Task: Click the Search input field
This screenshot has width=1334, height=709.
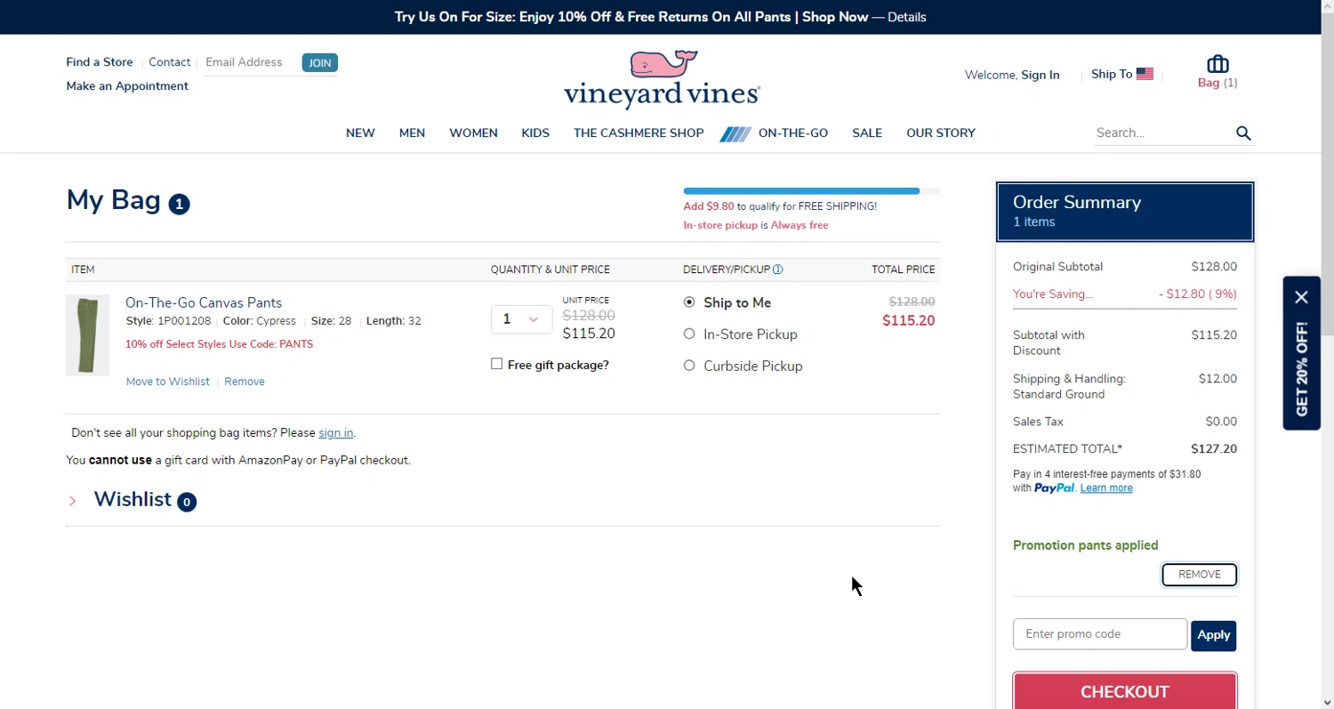Action: click(1162, 133)
